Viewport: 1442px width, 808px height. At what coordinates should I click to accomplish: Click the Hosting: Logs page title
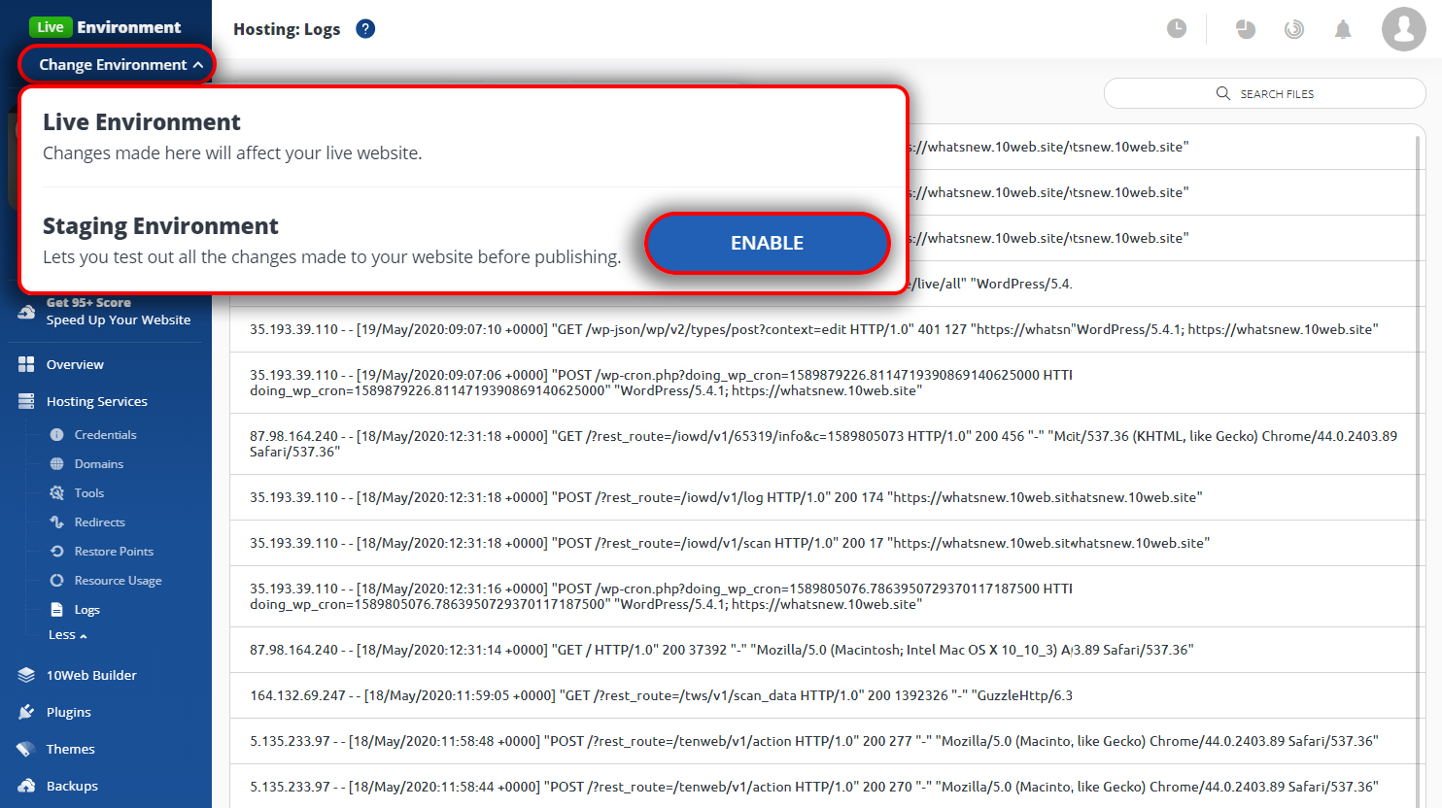[287, 29]
